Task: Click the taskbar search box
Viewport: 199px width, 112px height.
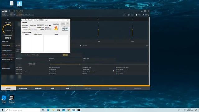Action: 23,110
